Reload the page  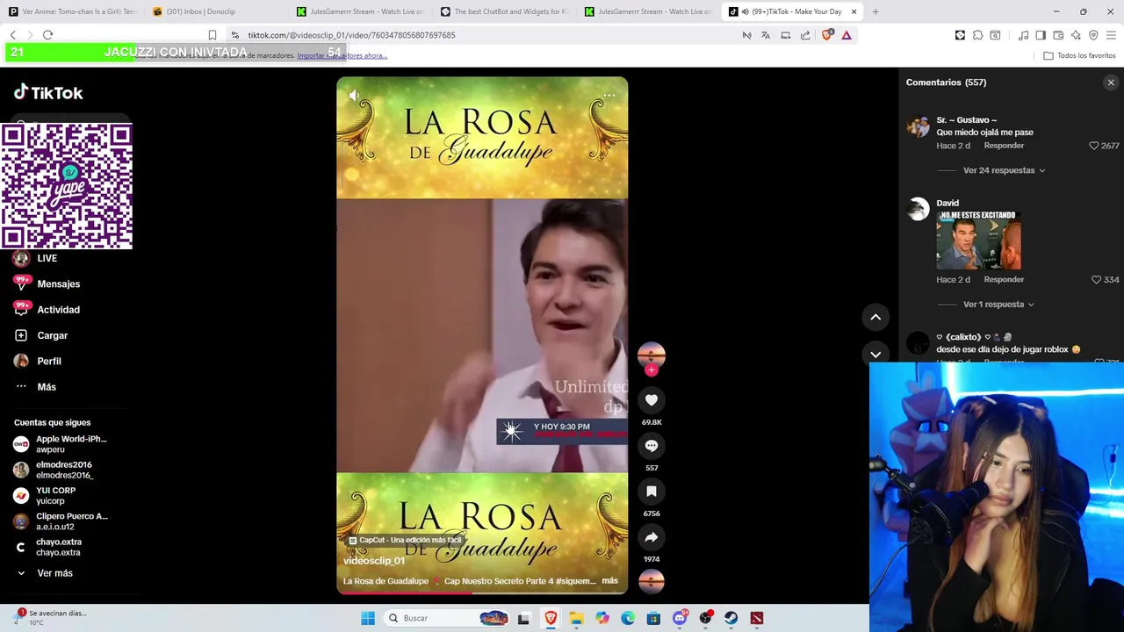pos(47,35)
